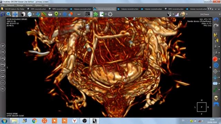Set view to INF orientation
The width and height of the screenshot is (221, 124).
point(3,76)
